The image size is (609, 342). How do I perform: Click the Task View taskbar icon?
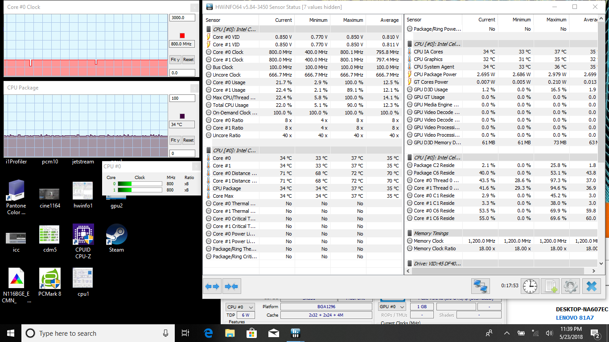(185, 333)
